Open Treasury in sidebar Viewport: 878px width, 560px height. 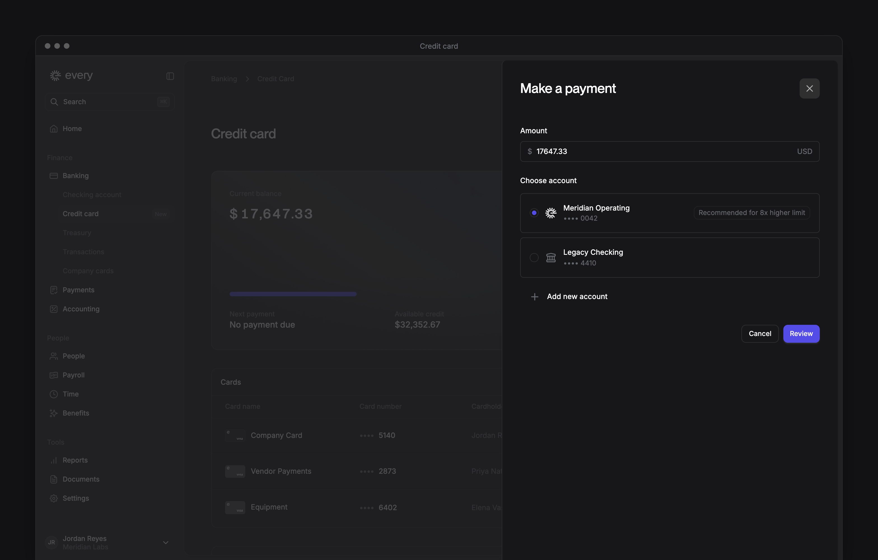pyautogui.click(x=77, y=233)
